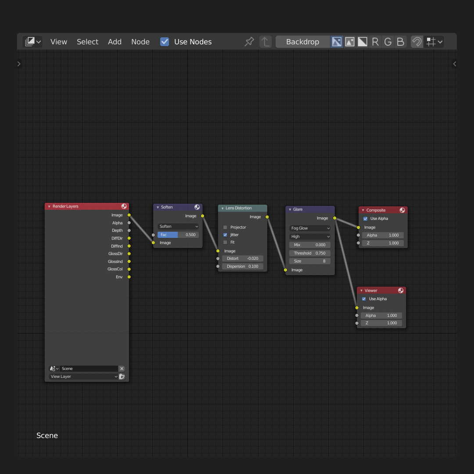Open the right sidebar region arrow
Image resolution: width=474 pixels, height=474 pixels.
454,64
